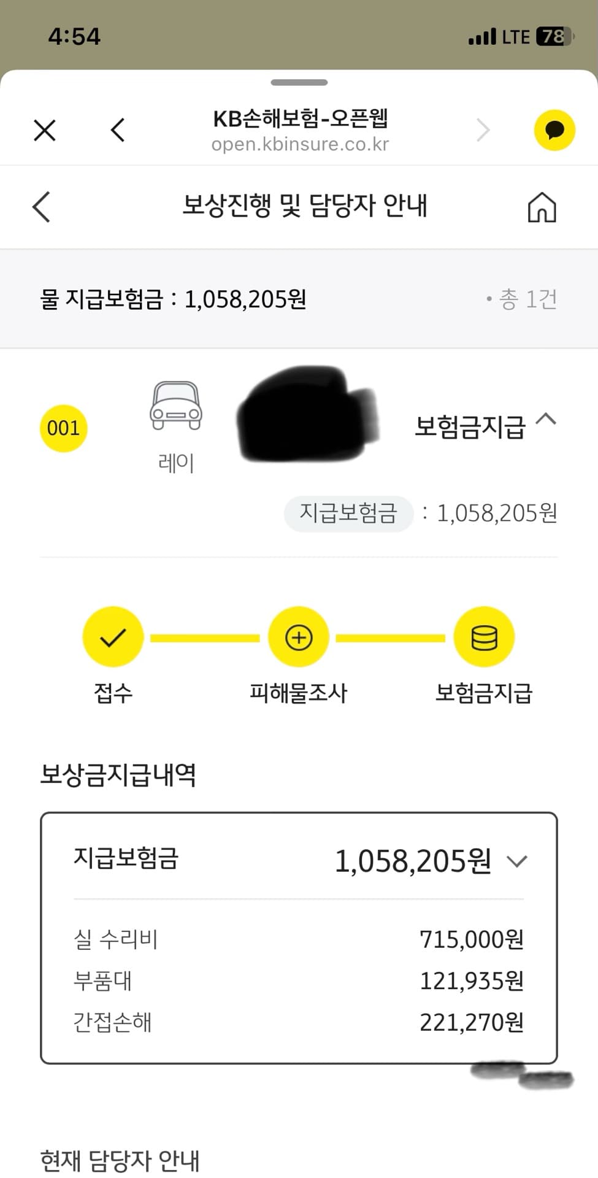Viewport: 598px width, 1178px height.
Task: Tap the 지급보험금 gray pill label
Action: [x=348, y=514]
